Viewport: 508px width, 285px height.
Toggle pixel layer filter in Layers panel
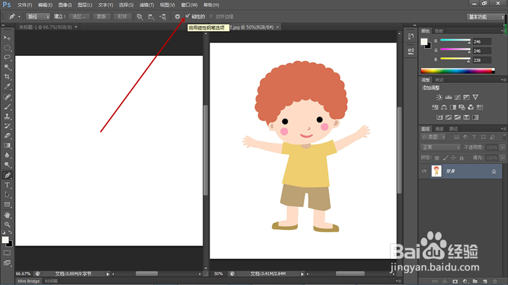coord(456,137)
